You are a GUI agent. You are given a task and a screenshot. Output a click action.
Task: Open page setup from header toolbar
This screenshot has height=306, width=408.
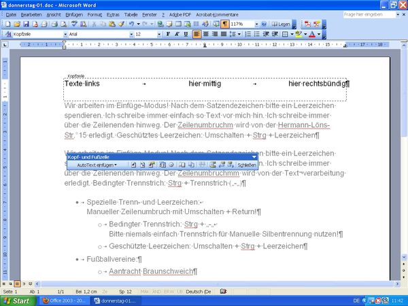click(182, 165)
